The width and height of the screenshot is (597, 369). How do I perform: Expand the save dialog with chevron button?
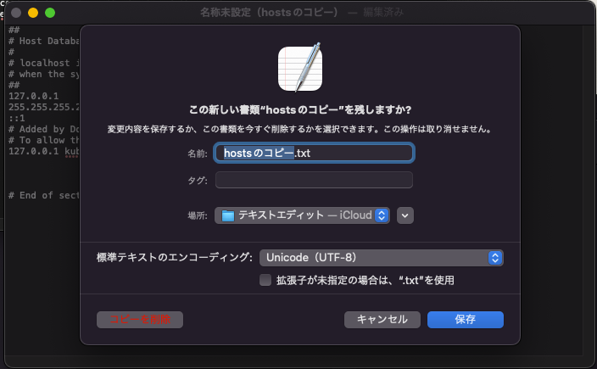pyautogui.click(x=405, y=215)
